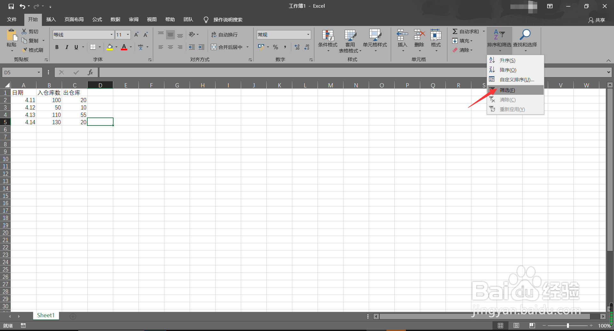The width and height of the screenshot is (614, 331).
Task: Toggle align right
Action: [x=180, y=47]
